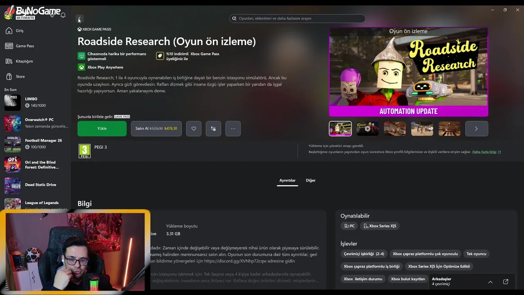Image resolution: width=524 pixels, height=295 pixels.
Task: Open the more options ellipsis button
Action: 233,129
